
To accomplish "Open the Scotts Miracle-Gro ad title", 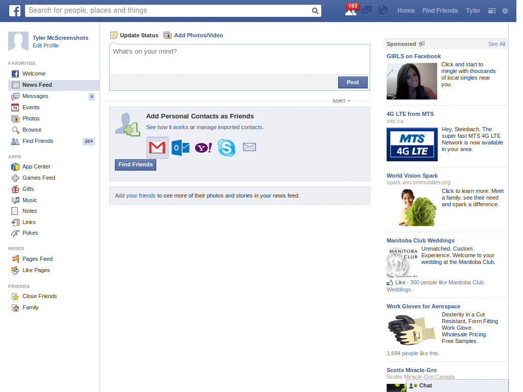I will point(411,371).
